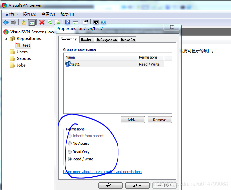Click the Remove button
Image resolution: width=231 pixels, height=190 pixels.
pos(160,120)
